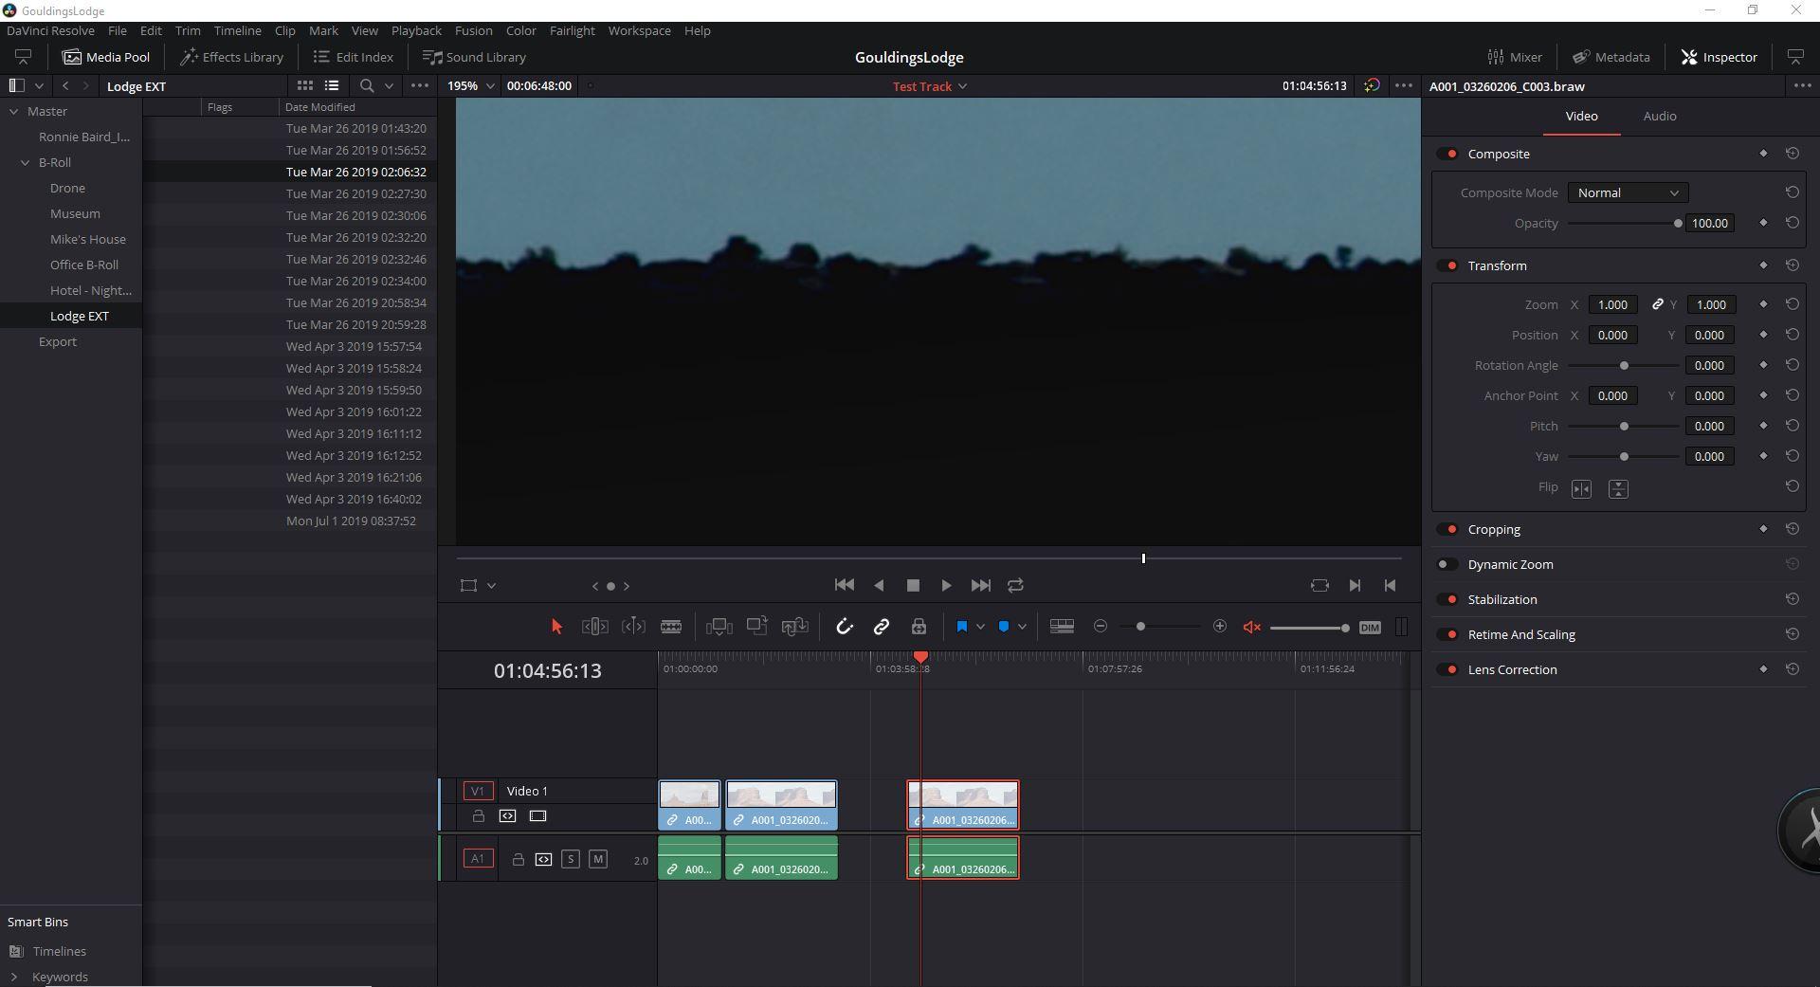The image size is (1820, 987).
Task: Add keyframe for Opacity parameter
Action: [1763, 223]
